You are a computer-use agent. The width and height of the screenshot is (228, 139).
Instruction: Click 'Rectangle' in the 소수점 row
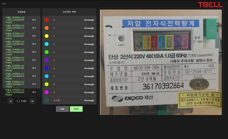pos(89,100)
